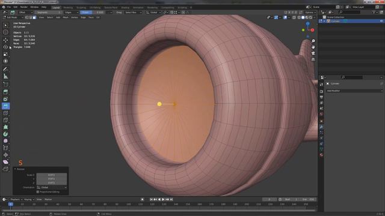Enable solid viewport shading
This screenshot has width=385, height=216.
coord(303,17)
